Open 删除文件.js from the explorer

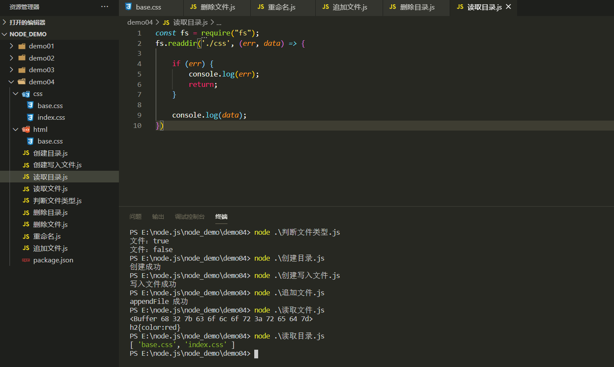coord(50,224)
